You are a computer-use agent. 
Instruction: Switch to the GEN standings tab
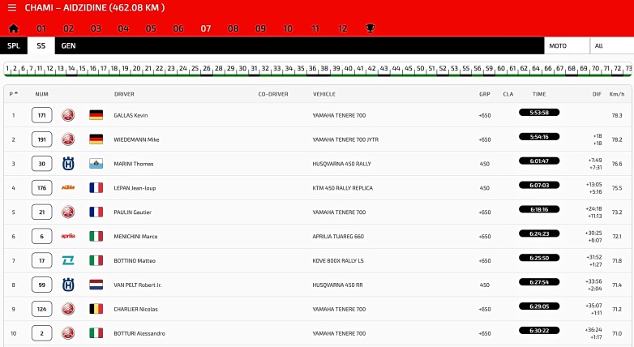click(x=68, y=46)
